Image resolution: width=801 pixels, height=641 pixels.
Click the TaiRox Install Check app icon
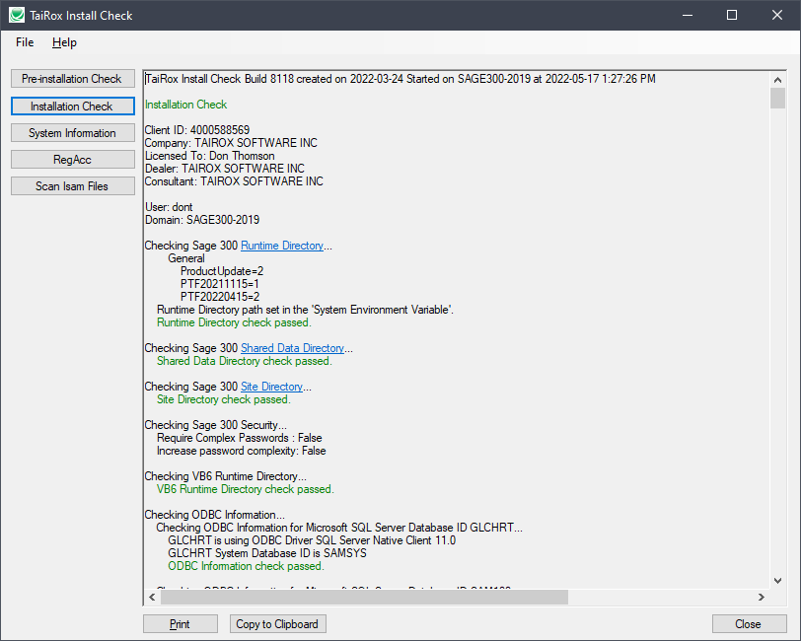click(x=17, y=16)
